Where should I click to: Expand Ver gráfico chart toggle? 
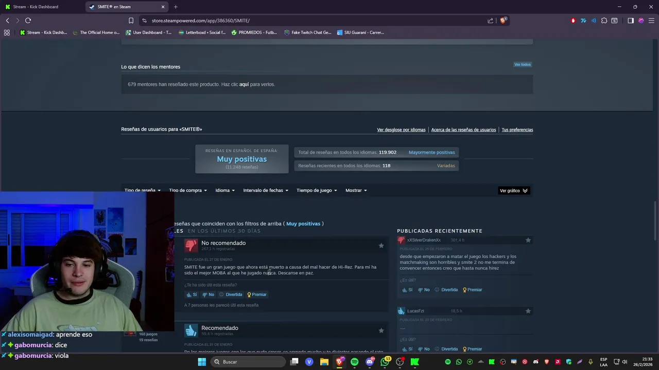coord(514,191)
